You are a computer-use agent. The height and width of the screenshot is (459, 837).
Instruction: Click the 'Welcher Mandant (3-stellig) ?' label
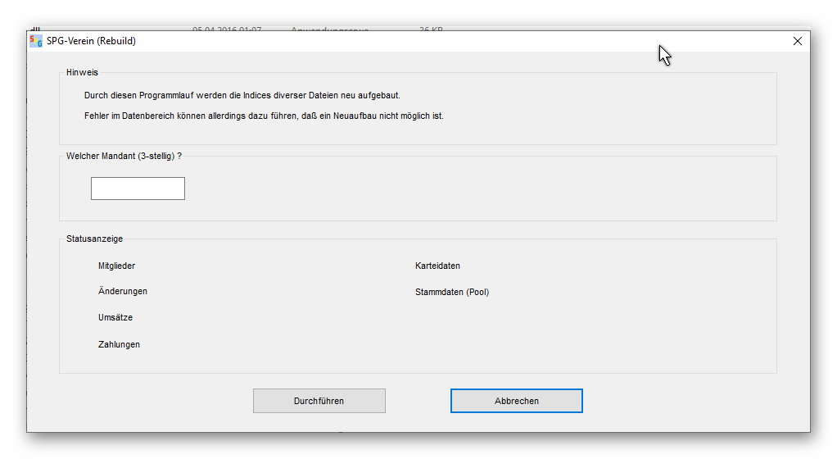tap(124, 156)
